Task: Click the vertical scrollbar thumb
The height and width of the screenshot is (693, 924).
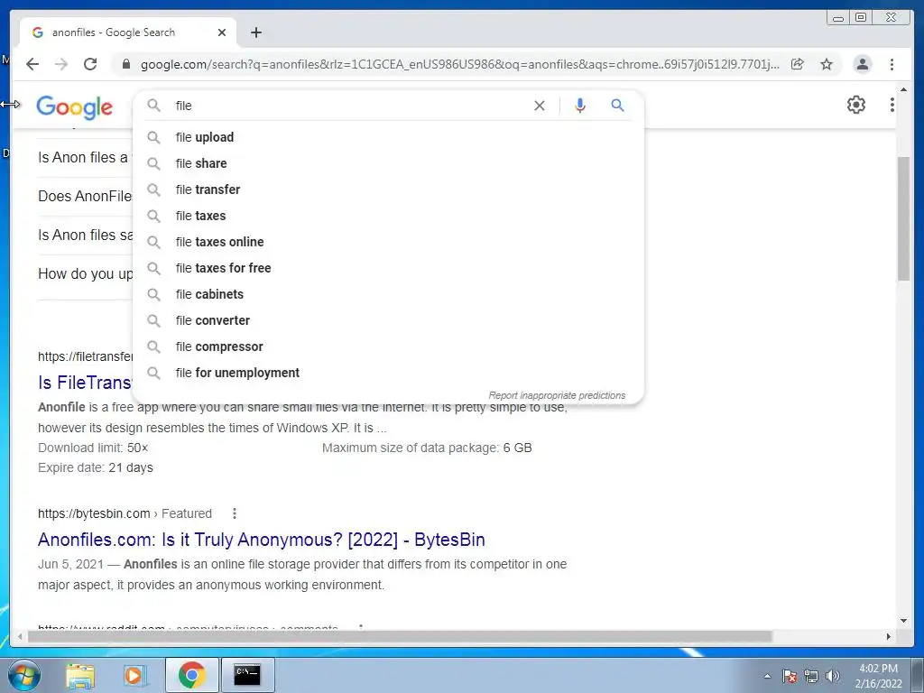Action: [x=904, y=219]
